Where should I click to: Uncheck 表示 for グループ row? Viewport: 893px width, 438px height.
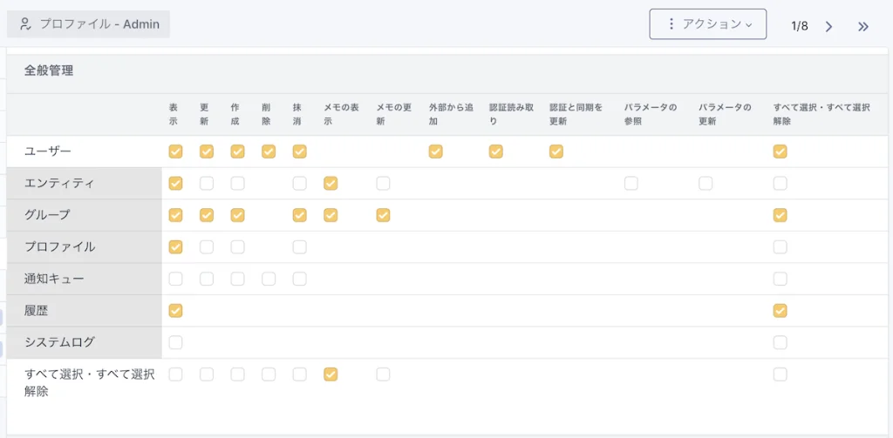176,215
